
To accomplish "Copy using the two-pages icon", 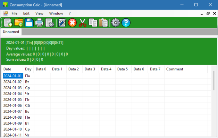I will tap(93, 23).
